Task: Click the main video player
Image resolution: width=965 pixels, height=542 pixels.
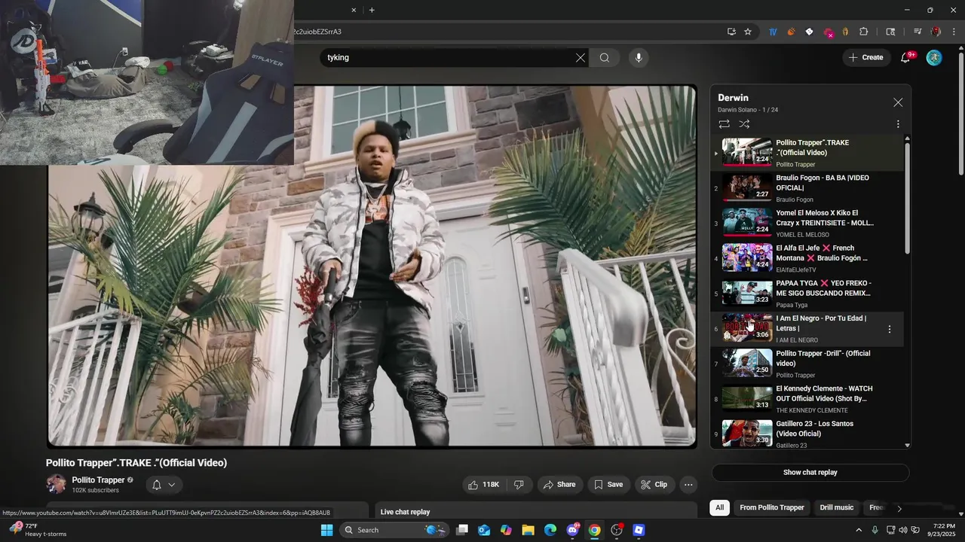Action: (372, 266)
